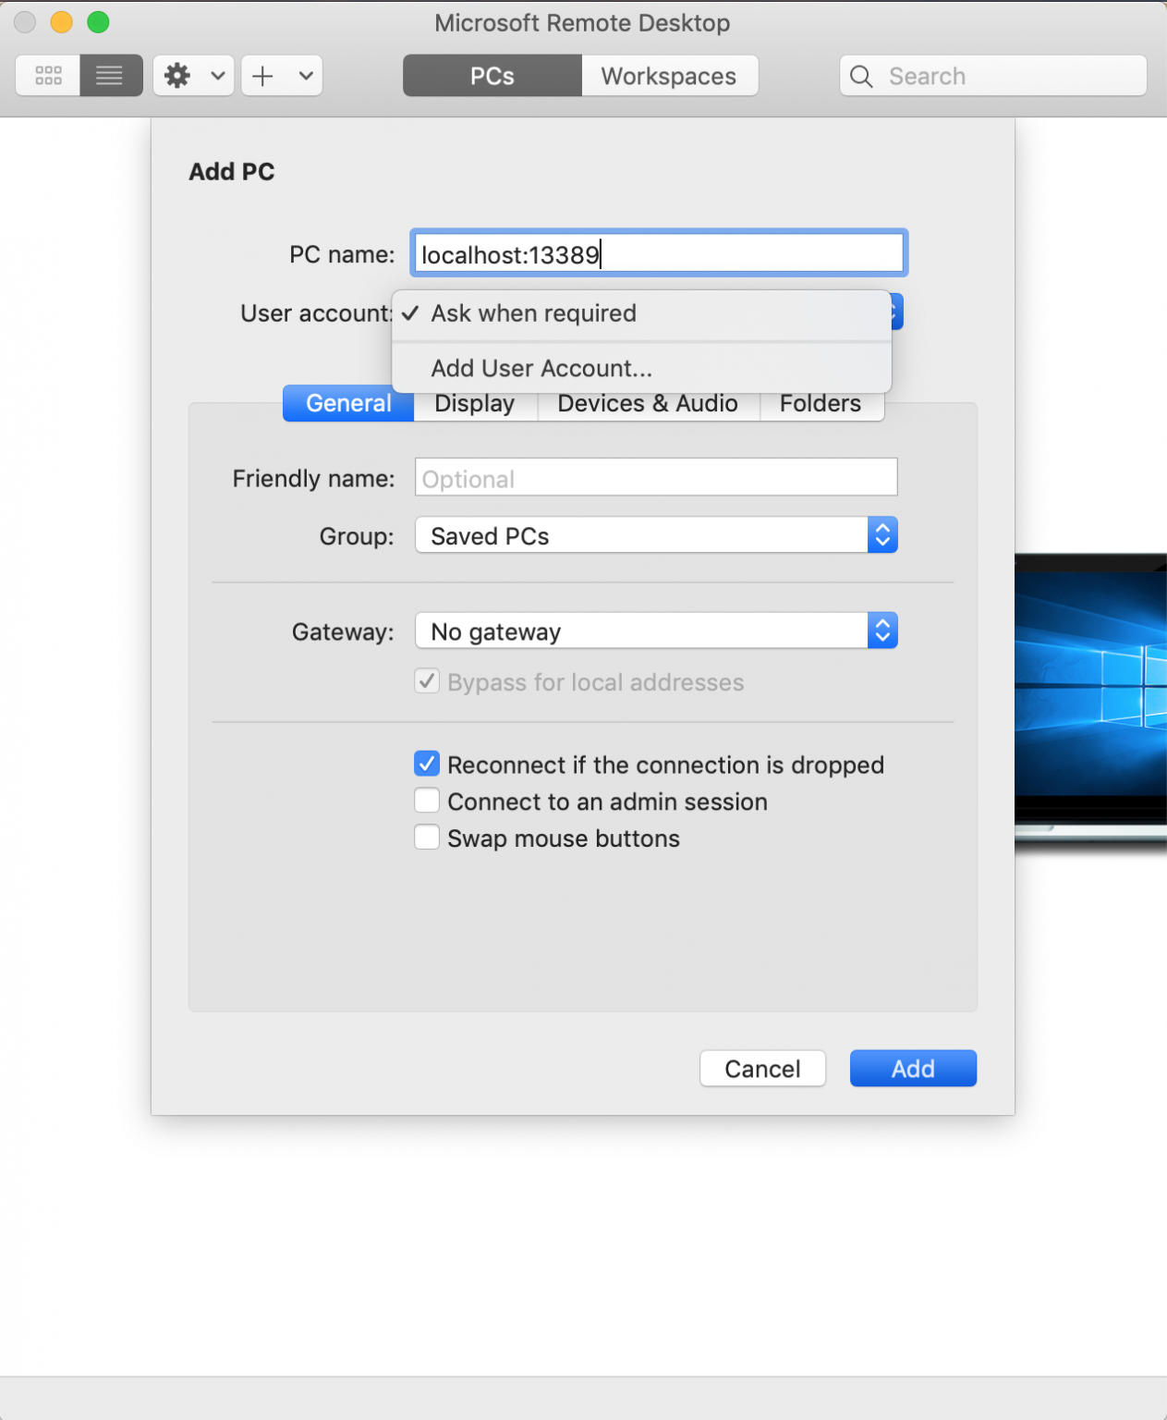Open the Gateway dropdown

tap(655, 631)
